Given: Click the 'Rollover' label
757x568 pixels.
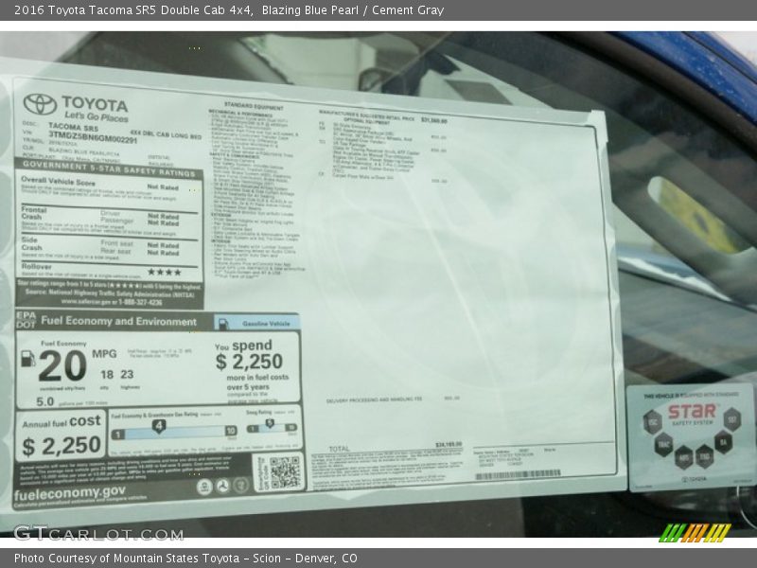Looking at the screenshot, I should [x=36, y=266].
